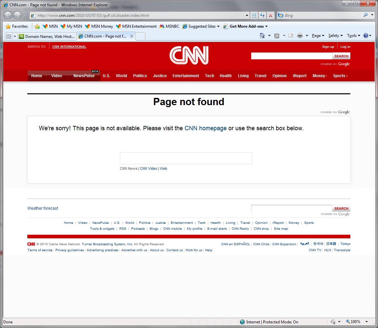Click the Stop loading red X icon
This screenshot has height=328, width=378.
point(271,15)
